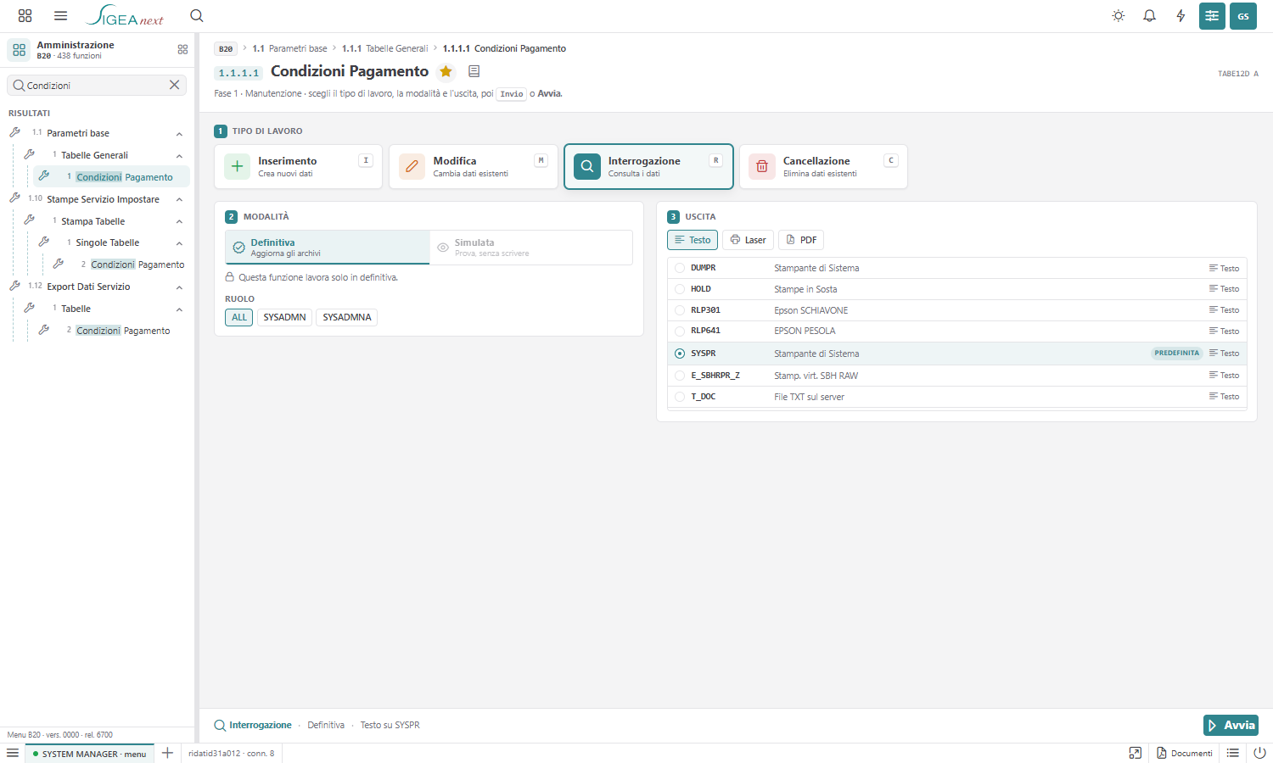The width and height of the screenshot is (1273, 763).
Task: Switch output to the Laser tab
Action: point(748,240)
